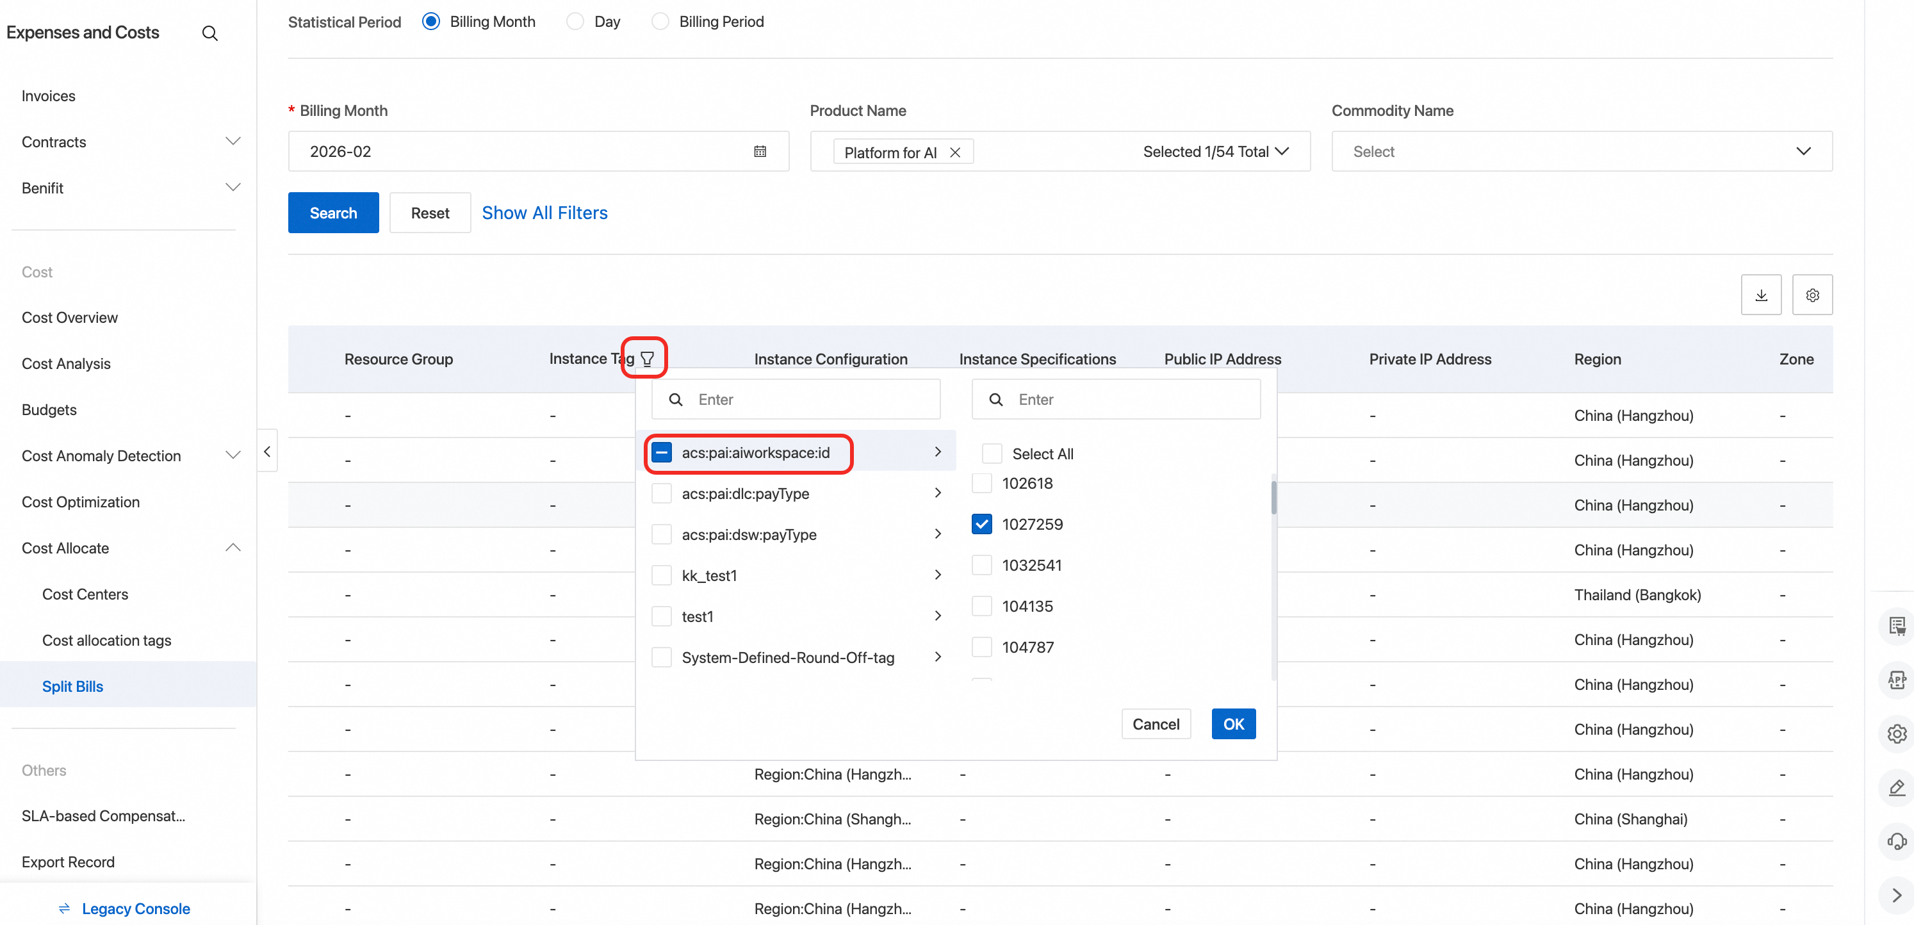Click the sidebar search magnifier icon

(x=209, y=33)
